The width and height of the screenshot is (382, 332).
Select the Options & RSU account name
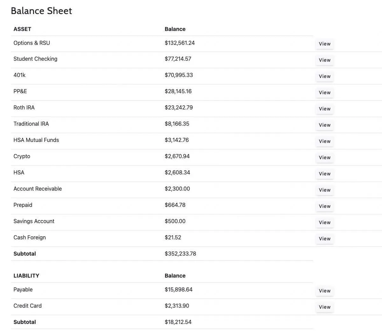pyautogui.click(x=32, y=43)
